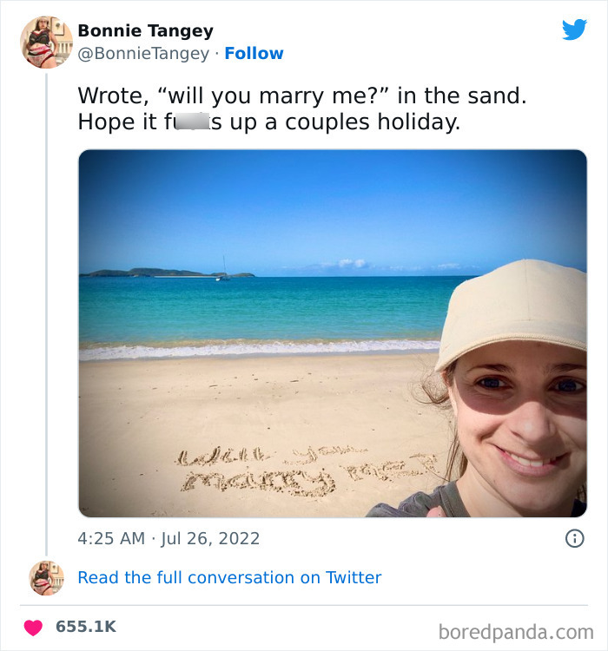
Task: Open the 4:25 AM timestamp
Action: 111,538
